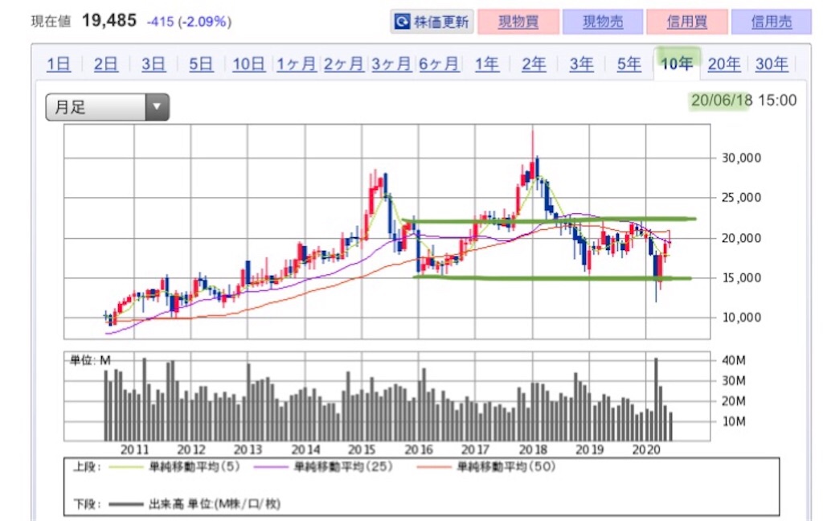Click the 信用売 button
Image resolution: width=823 pixels, height=521 pixels.
771,22
